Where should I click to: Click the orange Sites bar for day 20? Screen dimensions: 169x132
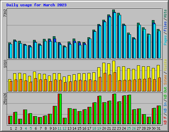point(105,82)
